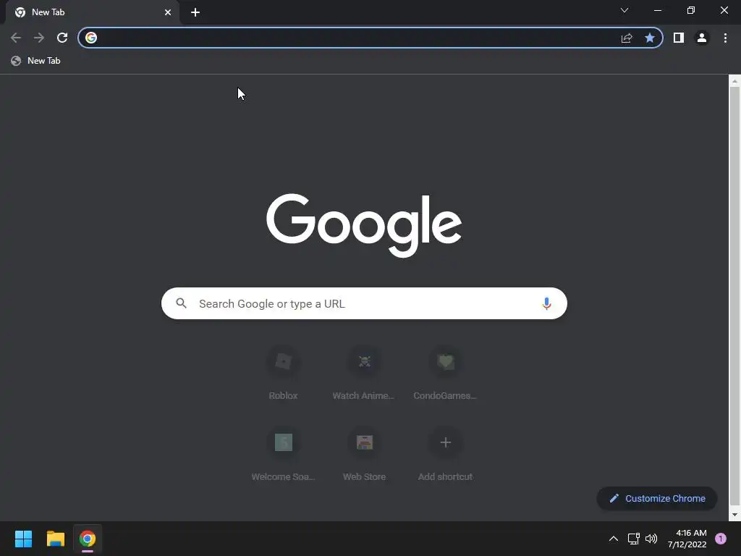
Task: Click the magnifier icon in the search box
Action: pyautogui.click(x=182, y=303)
